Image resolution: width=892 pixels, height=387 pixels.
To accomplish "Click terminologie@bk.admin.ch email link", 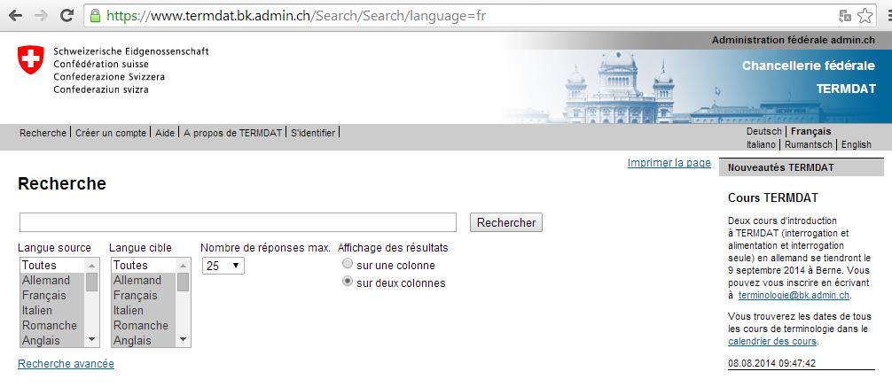I will pos(794,296).
